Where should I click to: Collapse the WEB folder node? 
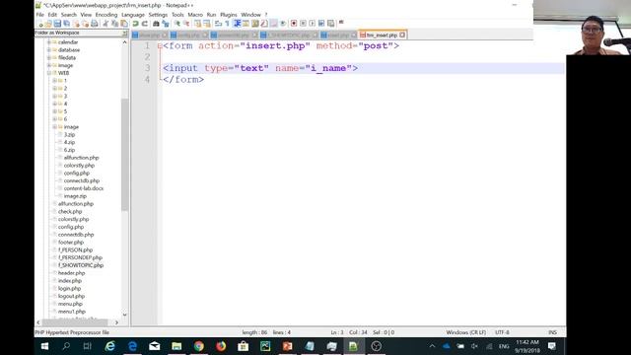(48, 73)
